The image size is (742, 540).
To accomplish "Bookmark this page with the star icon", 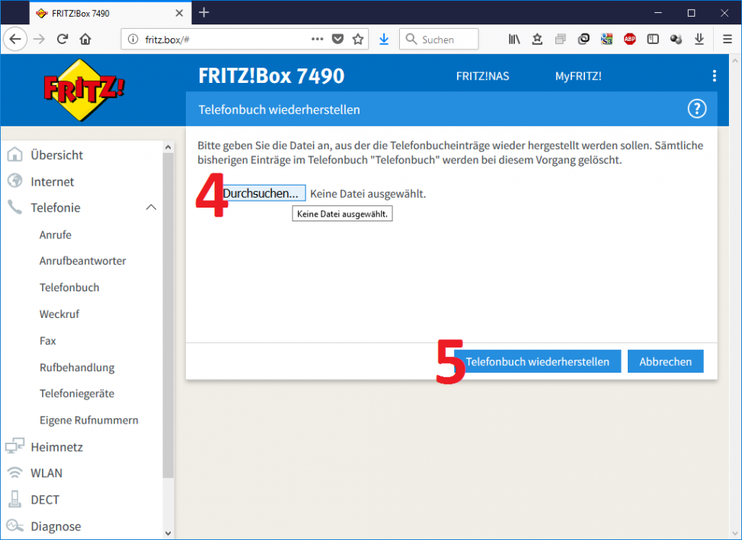I will pos(357,40).
